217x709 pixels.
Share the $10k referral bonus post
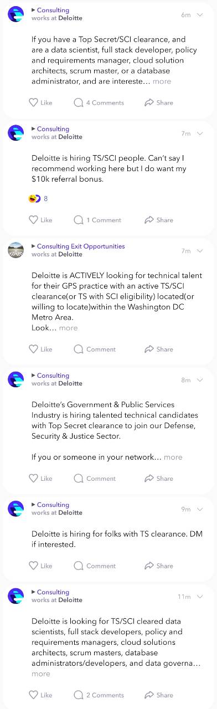(x=158, y=220)
